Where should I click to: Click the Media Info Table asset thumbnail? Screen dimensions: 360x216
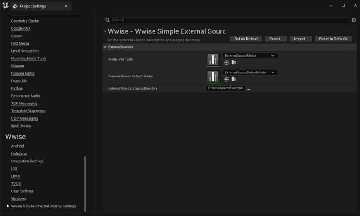(x=213, y=60)
